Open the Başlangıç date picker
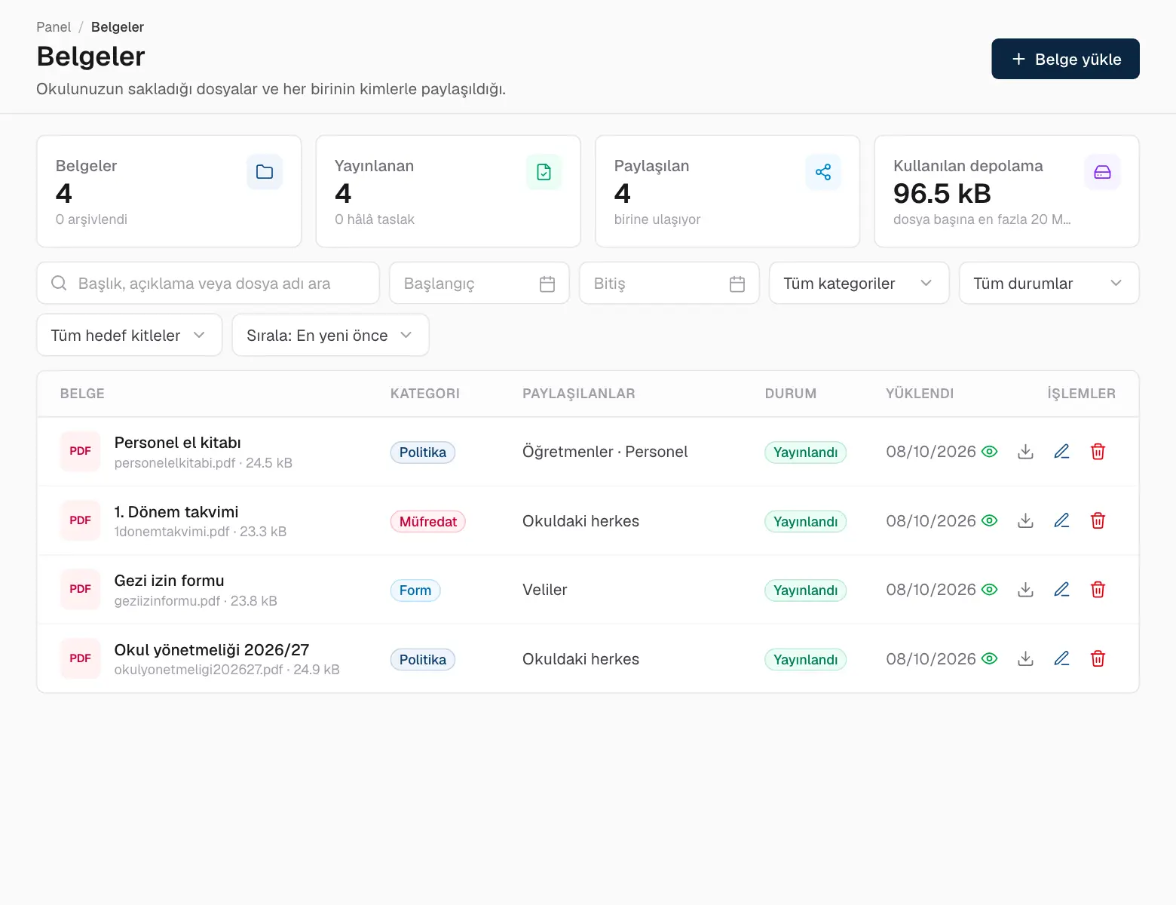Screen dimensions: 1176x905 point(479,283)
